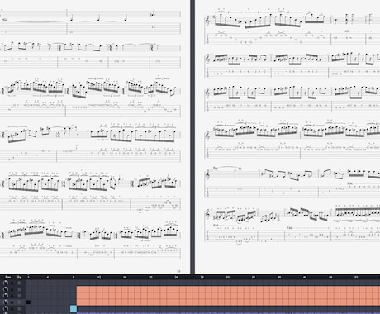This screenshot has height=314, width=380.
Task: Click the treble clef of the right page's second system
Action: (207, 59)
